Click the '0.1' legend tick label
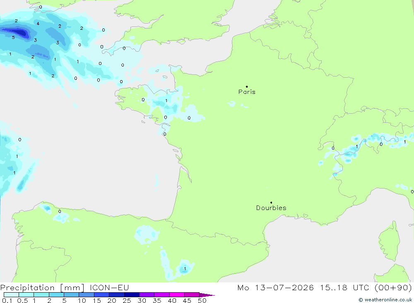This screenshot has width=414, height=303. pyautogui.click(x=7, y=301)
